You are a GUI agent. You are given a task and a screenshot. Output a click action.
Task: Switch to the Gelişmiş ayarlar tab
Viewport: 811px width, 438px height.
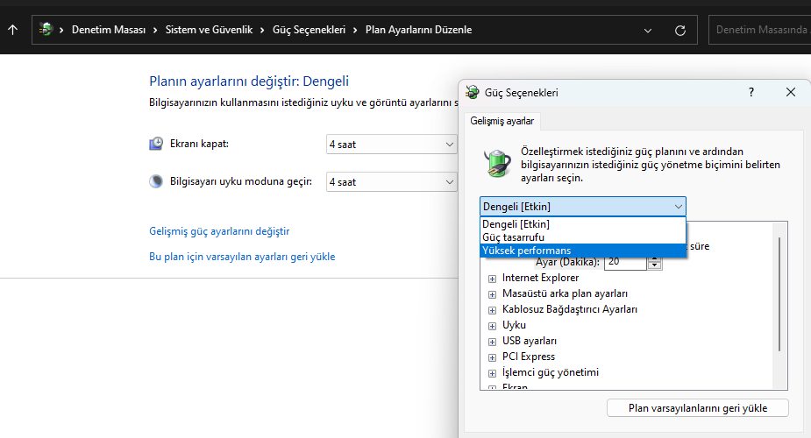pos(502,121)
